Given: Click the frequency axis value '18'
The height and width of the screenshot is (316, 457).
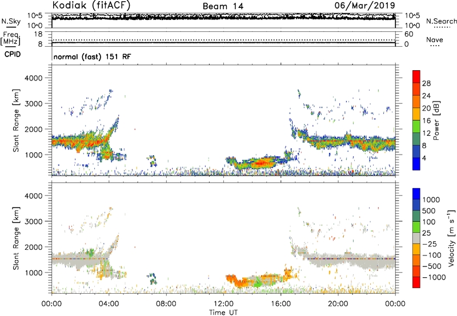Looking at the screenshot, I should [38, 34].
